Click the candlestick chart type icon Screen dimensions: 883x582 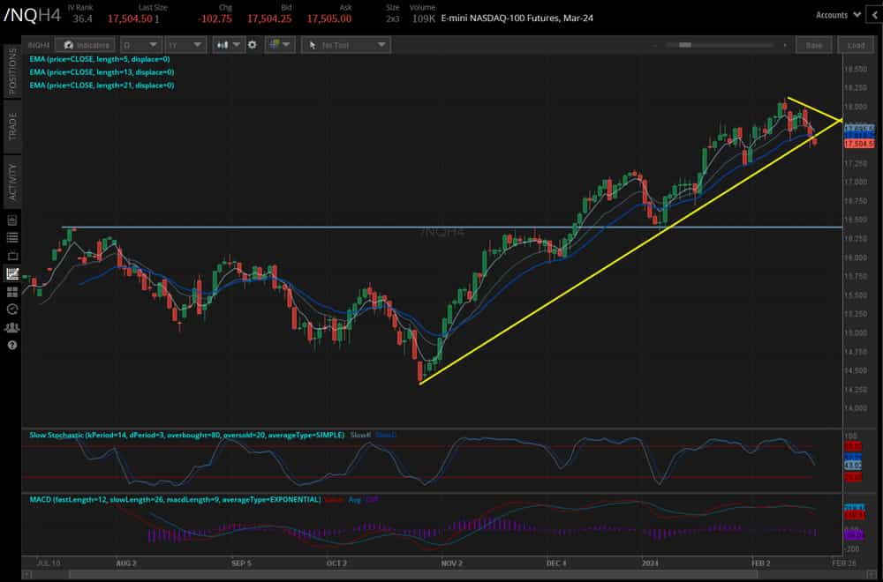(223, 45)
